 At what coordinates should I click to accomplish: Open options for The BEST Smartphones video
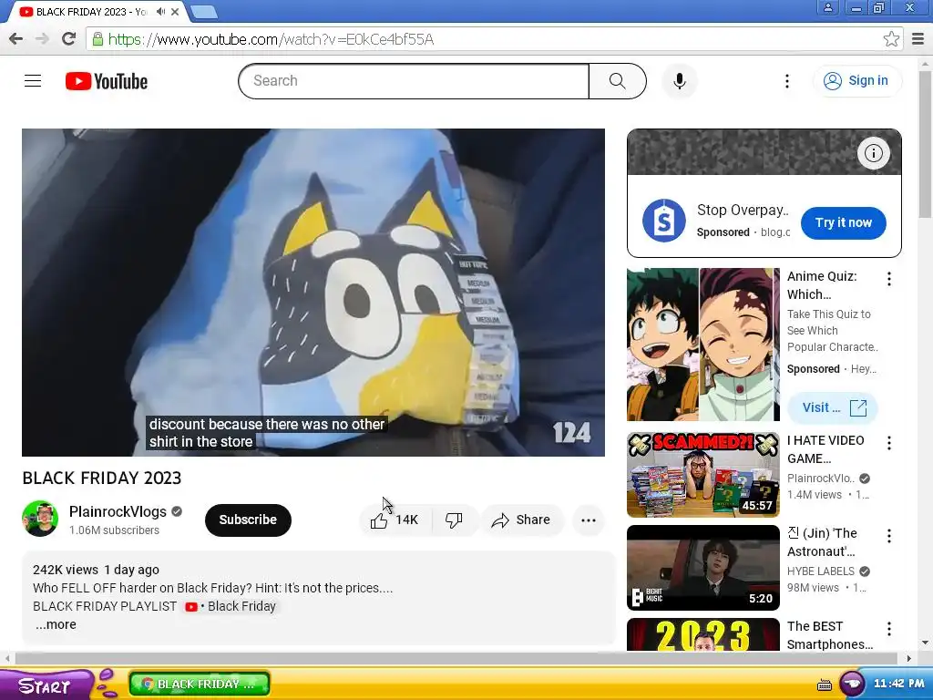click(889, 629)
